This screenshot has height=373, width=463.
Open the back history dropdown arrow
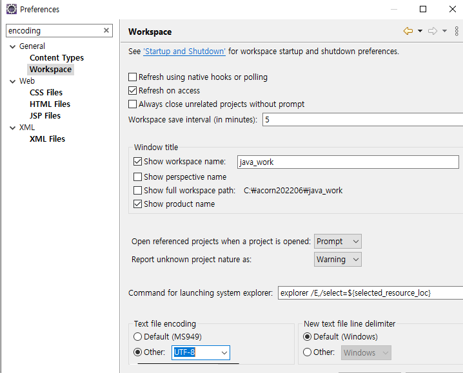[420, 31]
